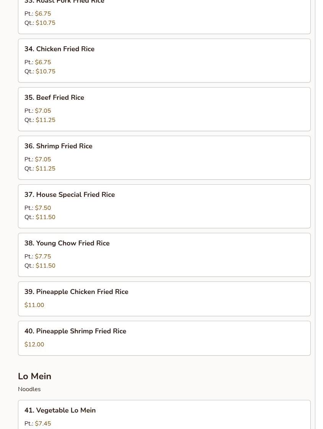Click the $11.00 Pineapple Chicken Fried Rice price
Image resolution: width=323 pixels, height=429 pixels.
[x=34, y=305]
